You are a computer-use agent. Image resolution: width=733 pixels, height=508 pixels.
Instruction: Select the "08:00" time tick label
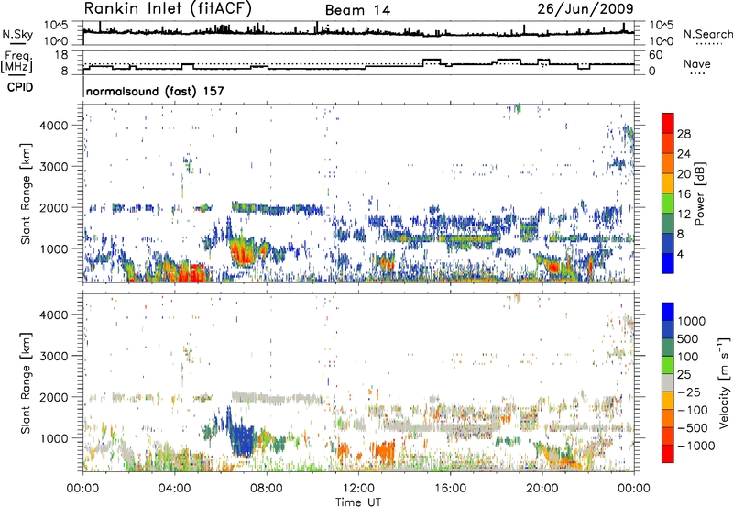[x=267, y=489]
